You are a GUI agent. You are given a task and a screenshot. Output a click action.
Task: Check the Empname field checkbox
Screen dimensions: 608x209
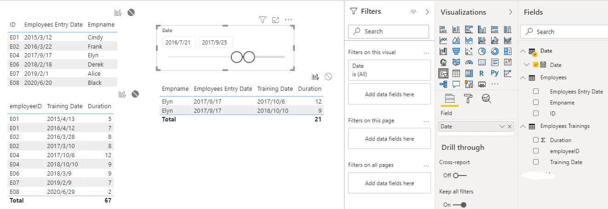[x=536, y=102]
